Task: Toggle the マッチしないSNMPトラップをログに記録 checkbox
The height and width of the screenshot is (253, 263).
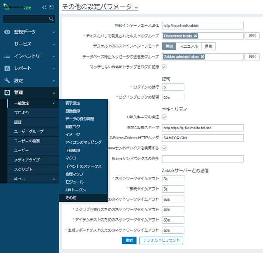Action: pos(164,67)
